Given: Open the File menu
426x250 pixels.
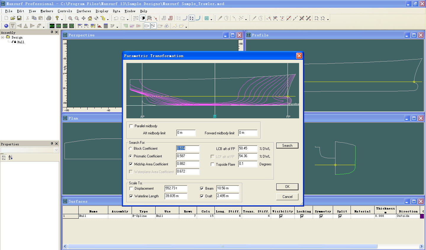Looking at the screenshot, I should [x=9, y=11].
